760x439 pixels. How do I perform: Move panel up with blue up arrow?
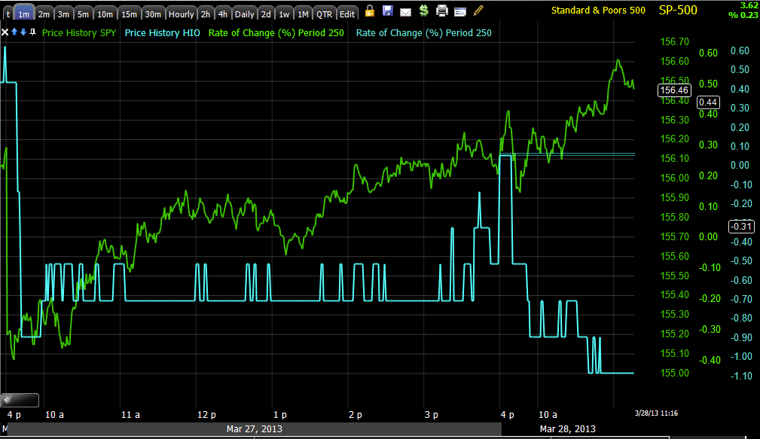14,32
